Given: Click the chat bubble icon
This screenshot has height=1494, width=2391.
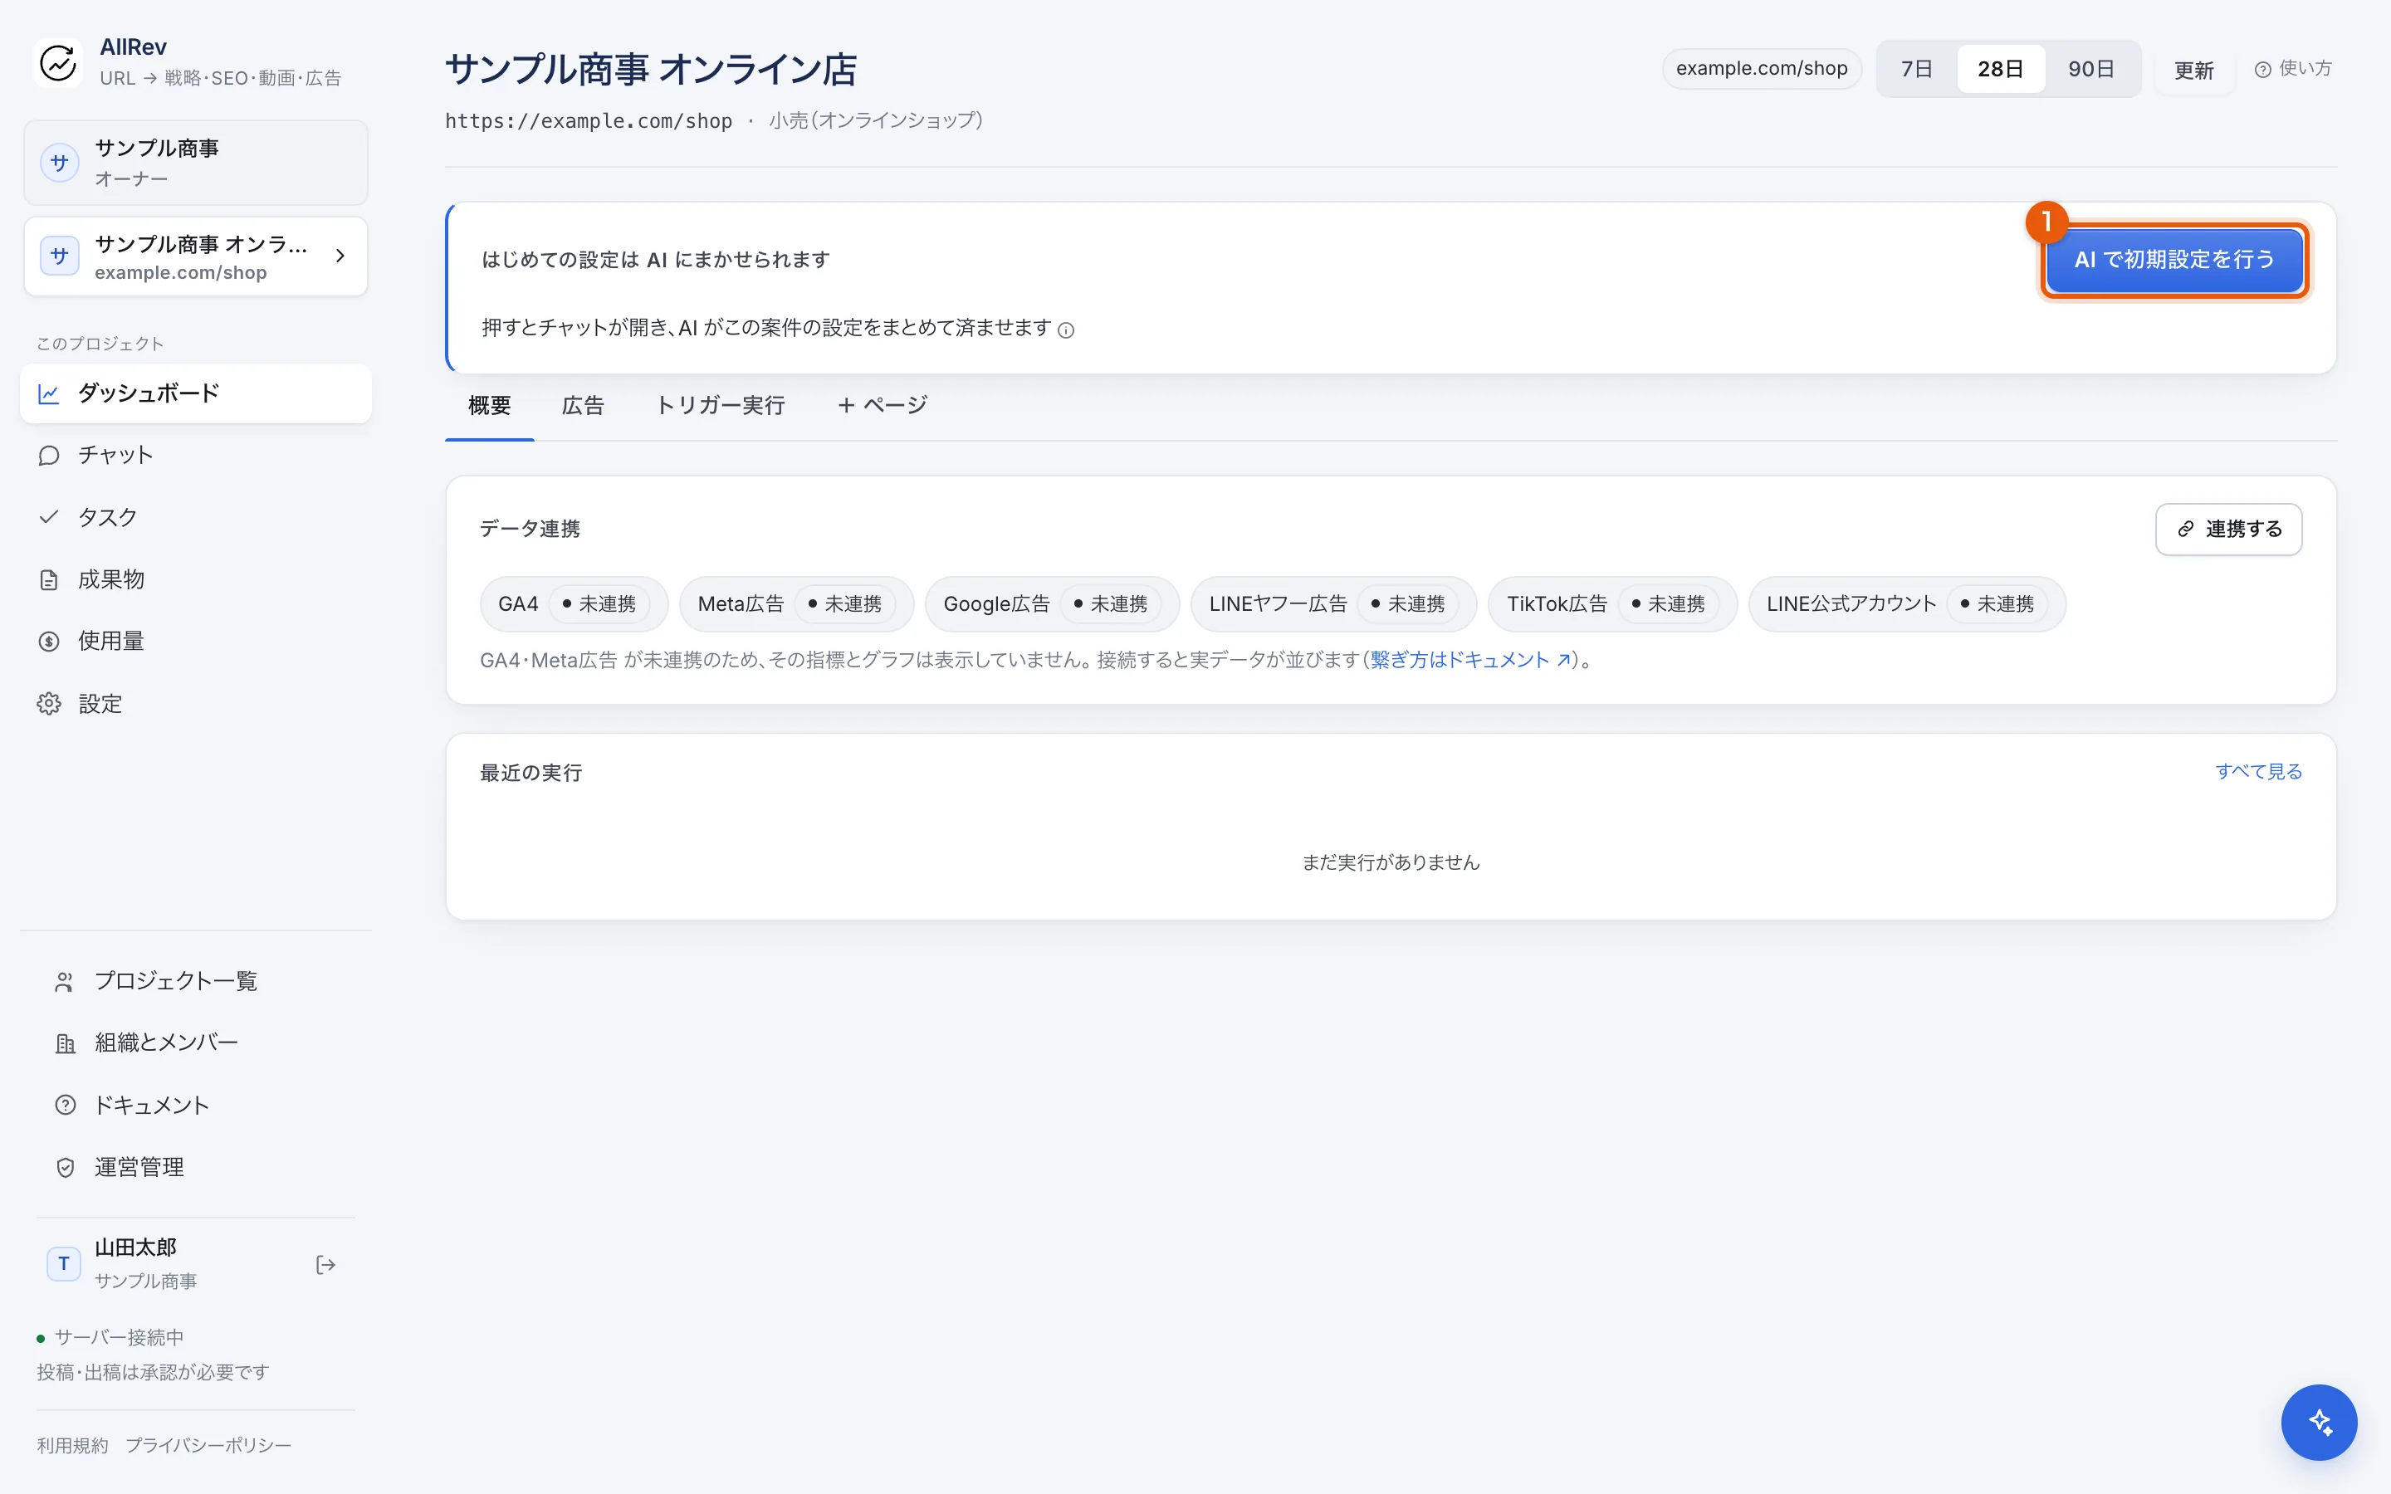Looking at the screenshot, I should [x=48, y=456].
